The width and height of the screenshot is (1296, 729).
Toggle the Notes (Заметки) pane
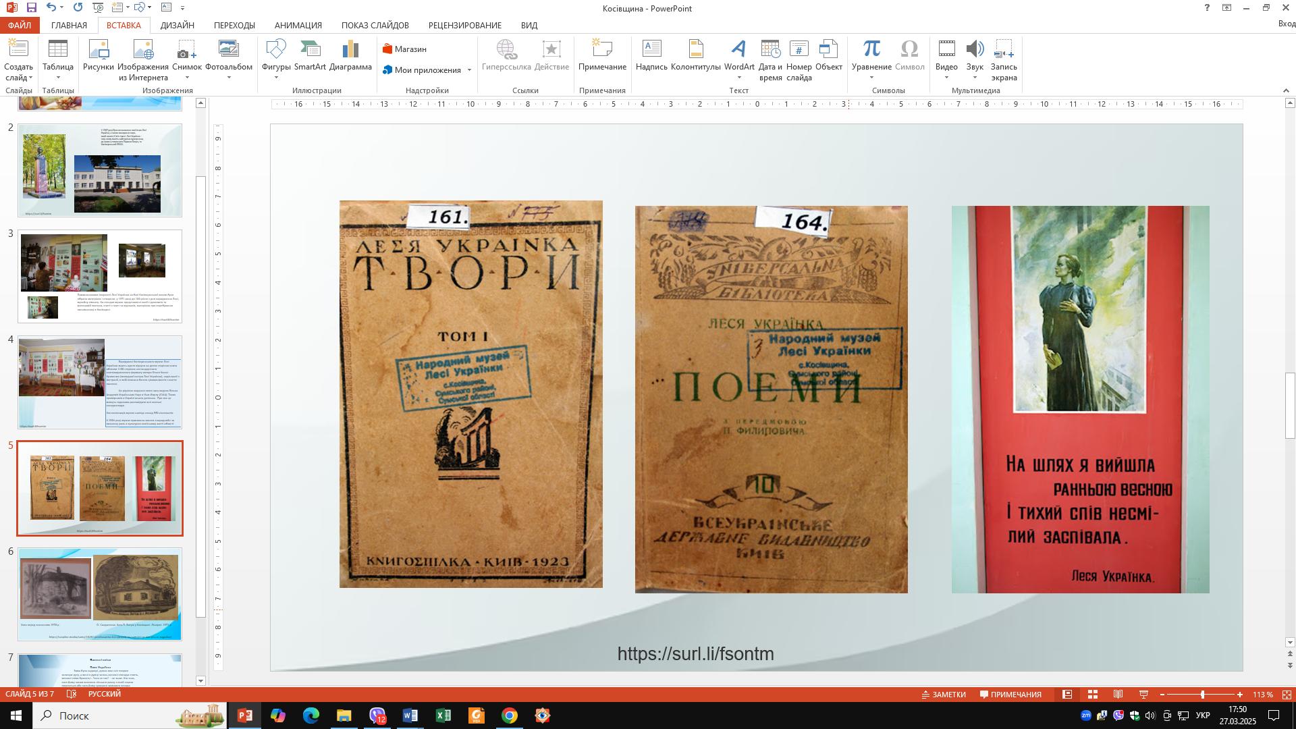(944, 695)
